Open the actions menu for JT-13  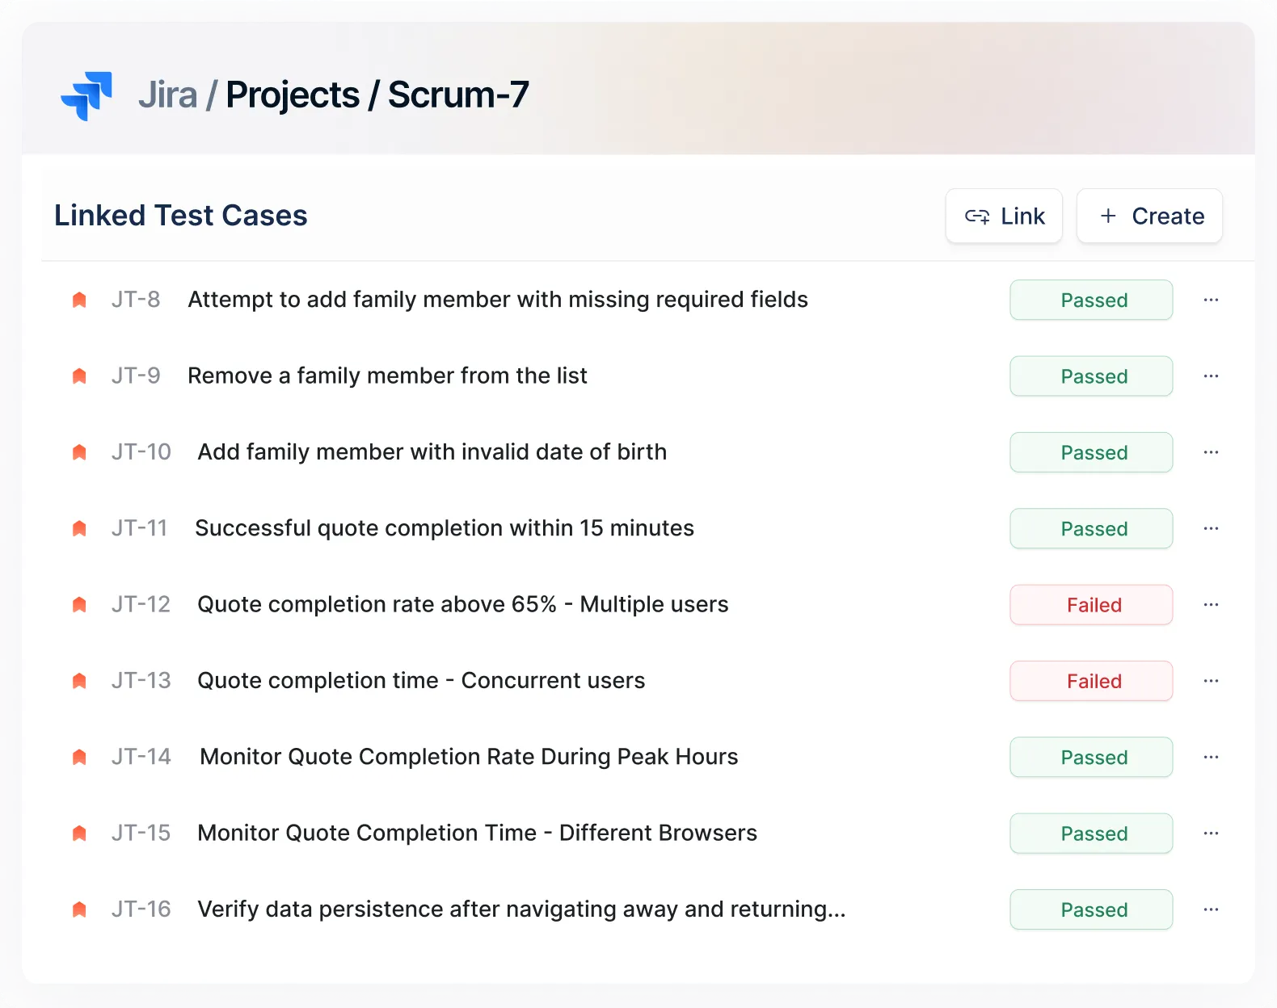coord(1211,680)
